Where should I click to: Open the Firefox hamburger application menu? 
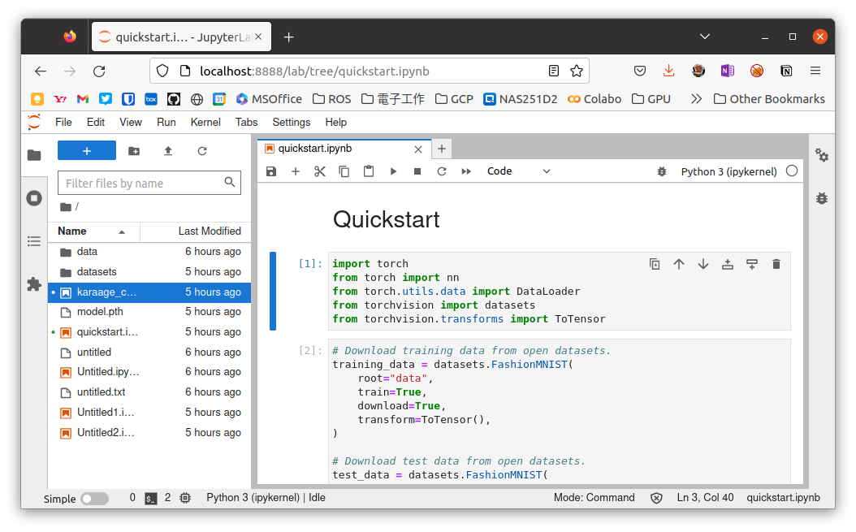[x=815, y=71]
